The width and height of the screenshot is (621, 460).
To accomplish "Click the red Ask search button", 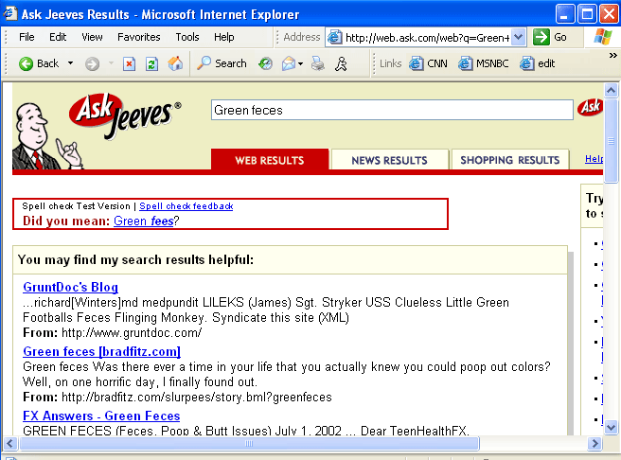I will pyautogui.click(x=590, y=107).
